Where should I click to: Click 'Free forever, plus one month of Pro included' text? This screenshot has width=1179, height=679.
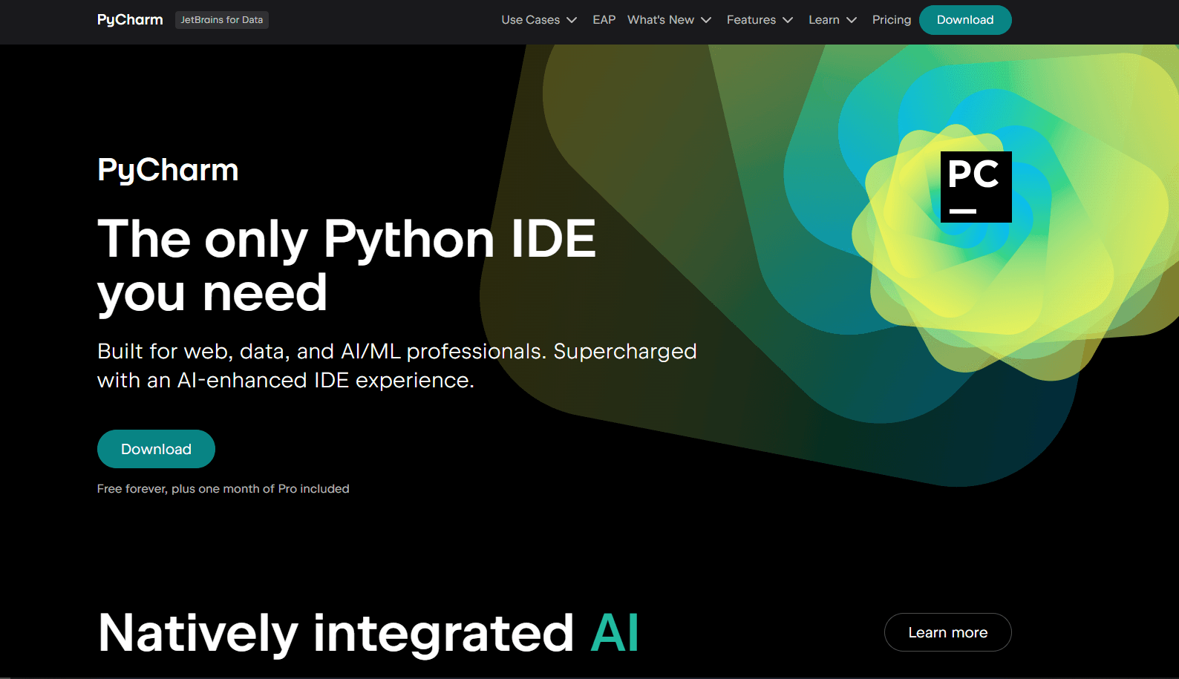(x=223, y=489)
